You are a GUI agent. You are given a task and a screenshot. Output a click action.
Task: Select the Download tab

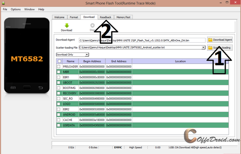click(89, 17)
